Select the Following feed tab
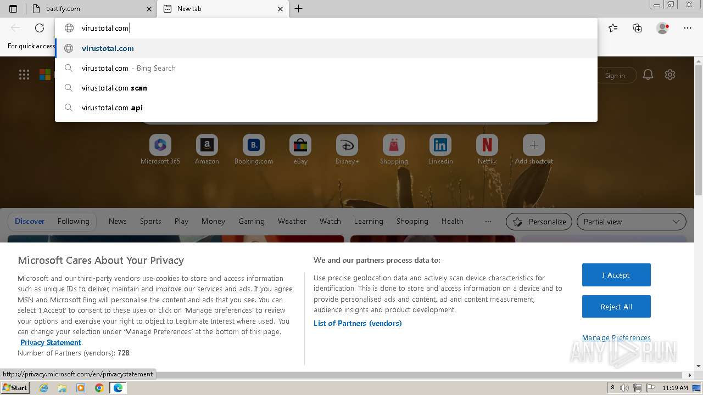Screen dimensions: 703x395 tap(73, 221)
